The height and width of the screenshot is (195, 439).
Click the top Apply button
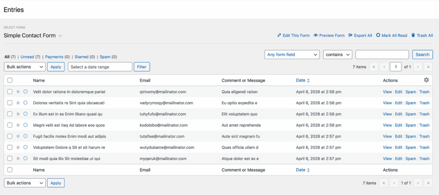pos(56,67)
